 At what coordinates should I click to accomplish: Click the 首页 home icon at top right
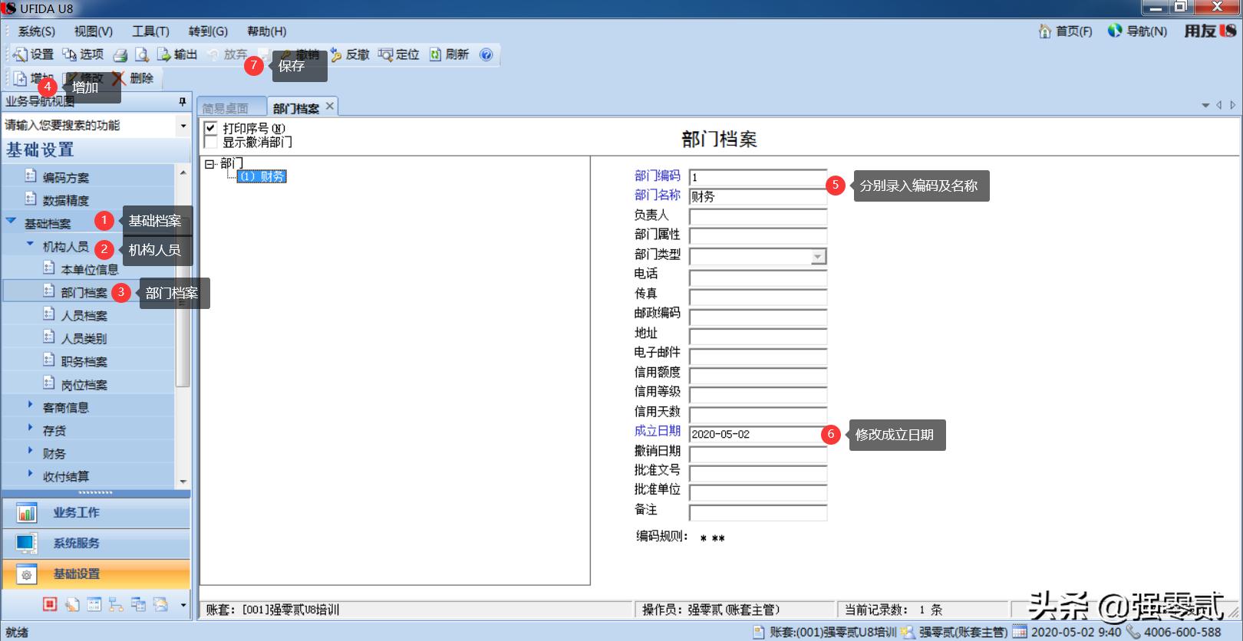pyautogui.click(x=1044, y=31)
